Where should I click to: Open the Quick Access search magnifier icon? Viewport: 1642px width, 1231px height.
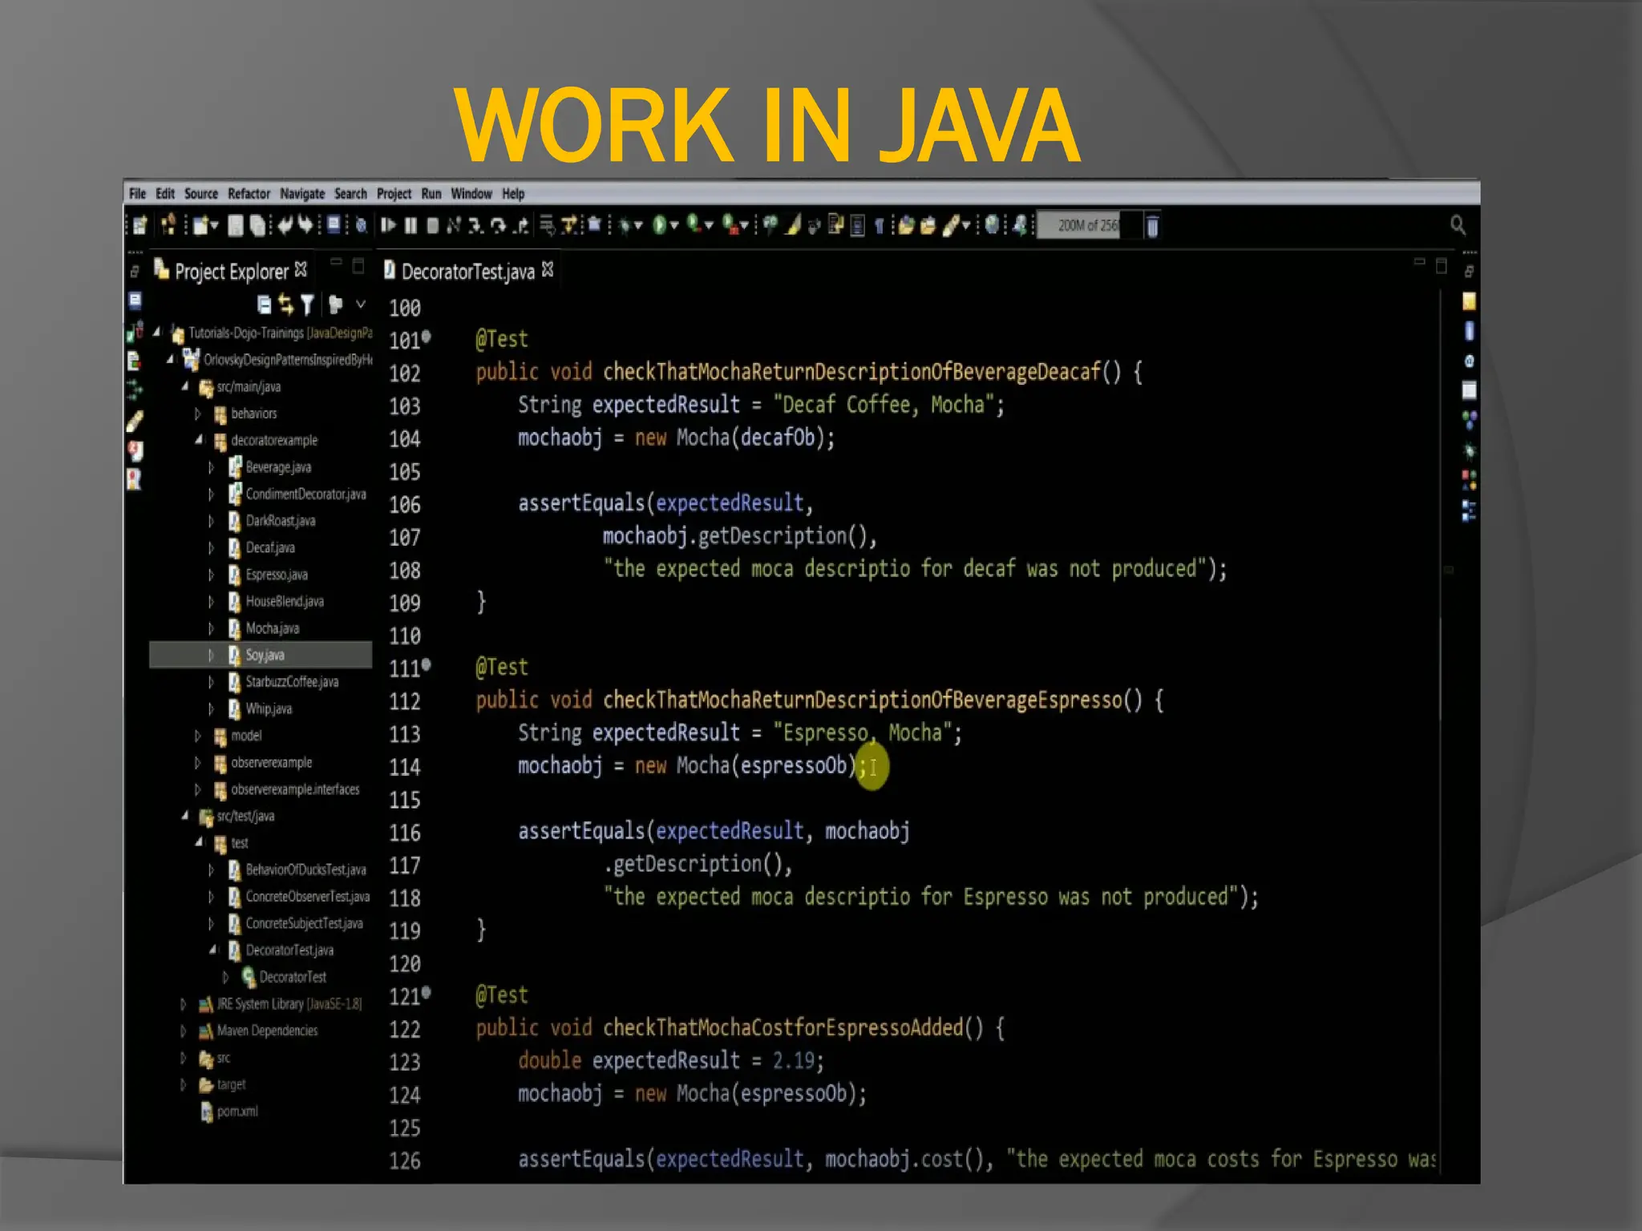point(1458,225)
